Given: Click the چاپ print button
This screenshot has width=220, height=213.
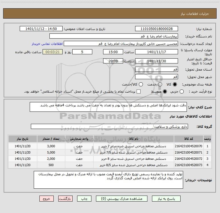Looking at the screenshot, I should click(x=84, y=199).
